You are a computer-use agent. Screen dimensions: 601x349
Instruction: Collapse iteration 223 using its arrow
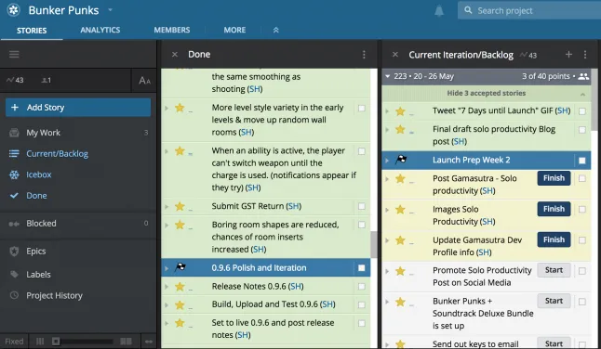(x=388, y=76)
